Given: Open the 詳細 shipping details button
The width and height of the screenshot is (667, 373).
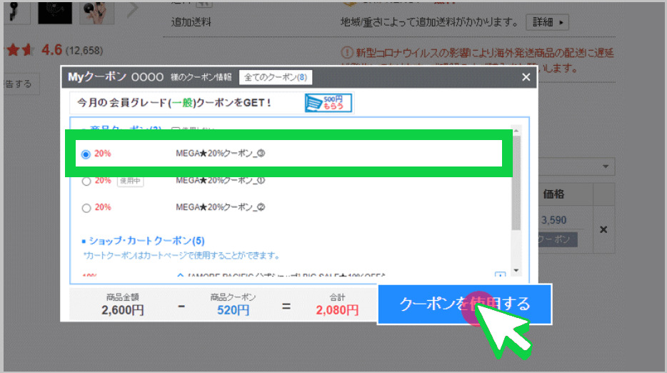Looking at the screenshot, I should point(548,22).
